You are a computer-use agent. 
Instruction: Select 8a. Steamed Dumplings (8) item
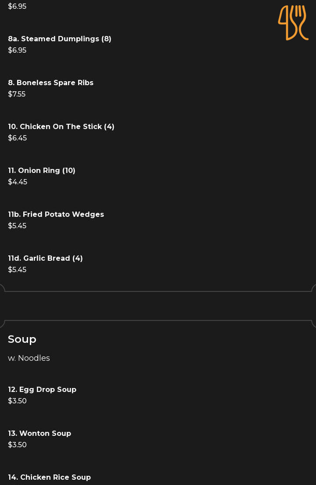(x=60, y=39)
